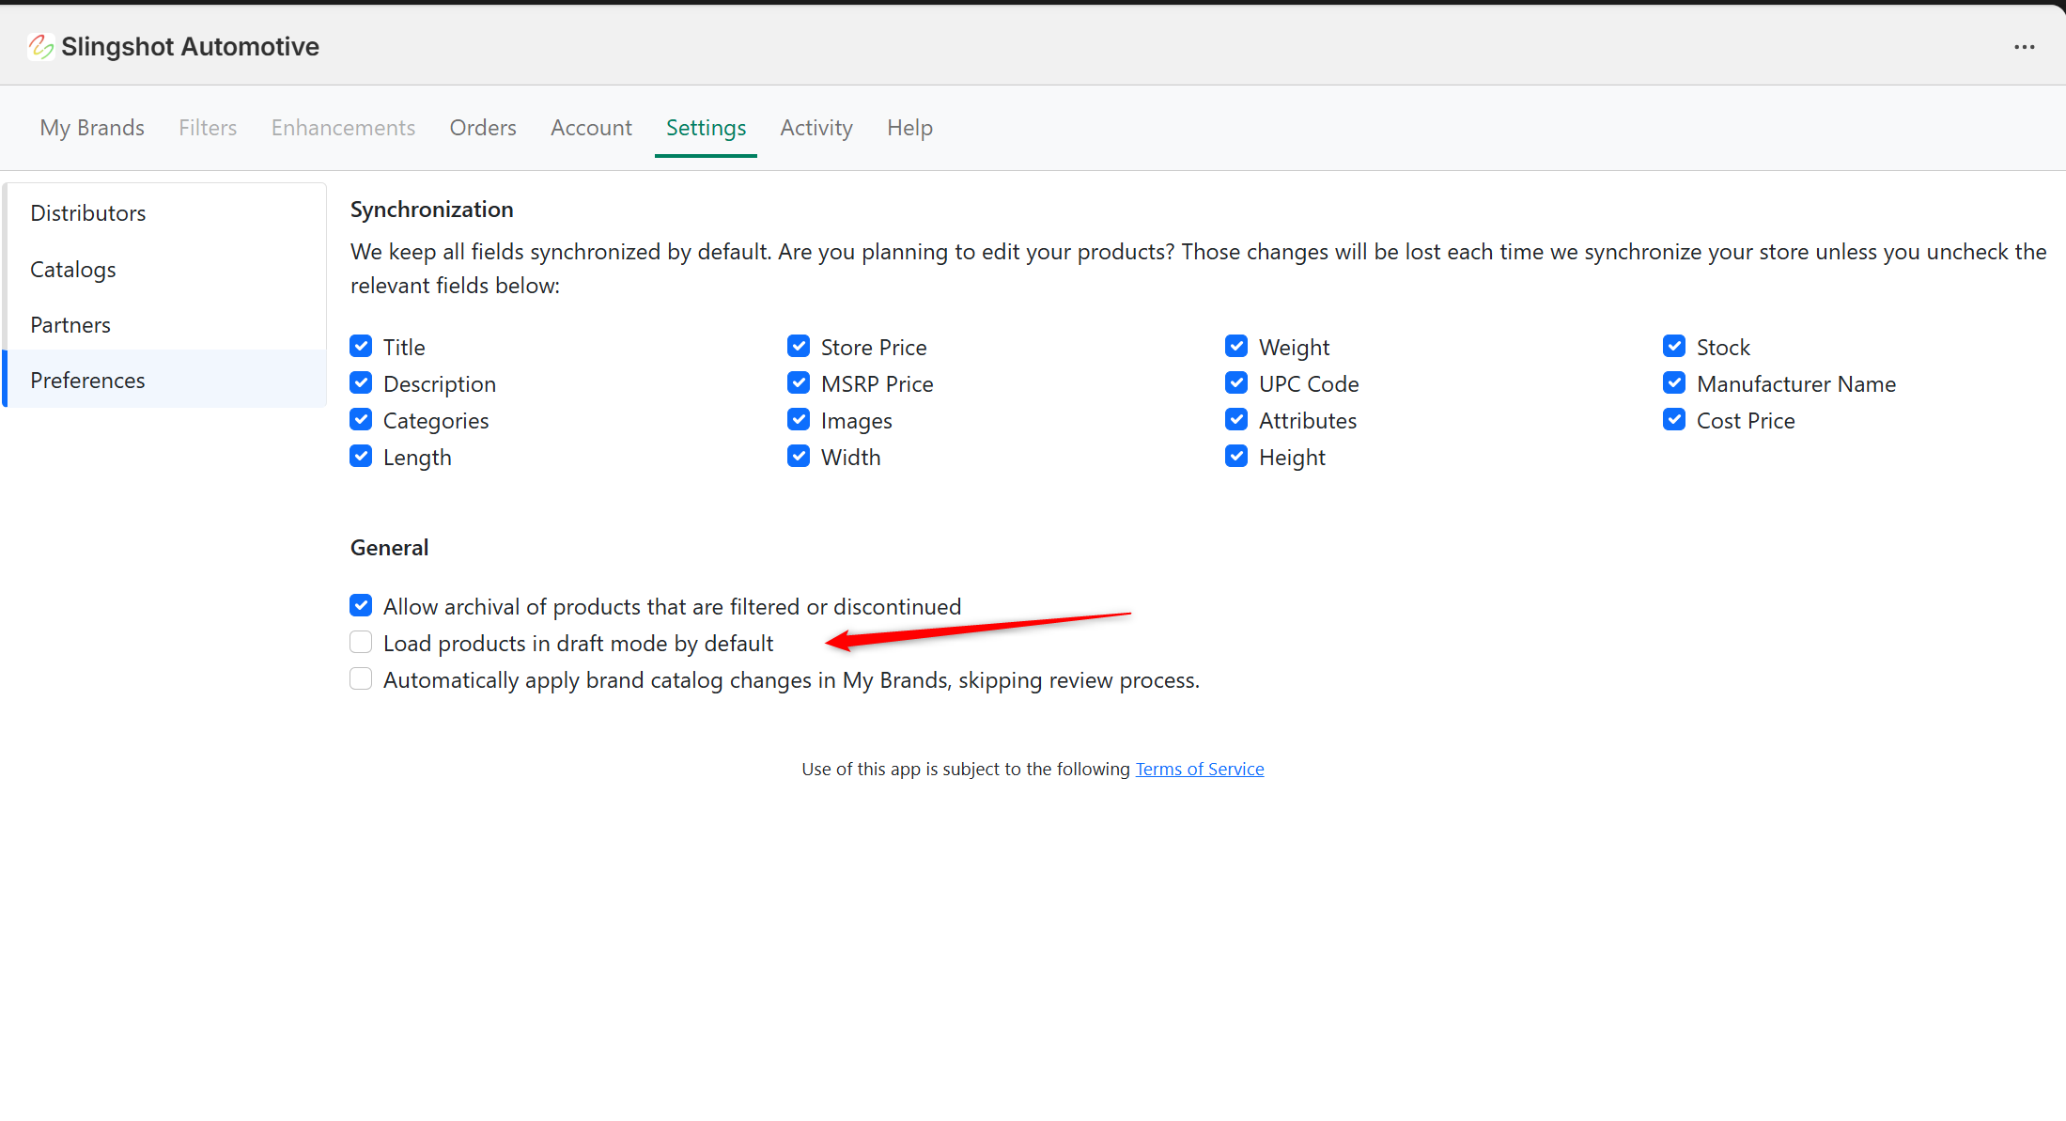Toggle automatic brand catalog changes checkbox

tap(361, 679)
